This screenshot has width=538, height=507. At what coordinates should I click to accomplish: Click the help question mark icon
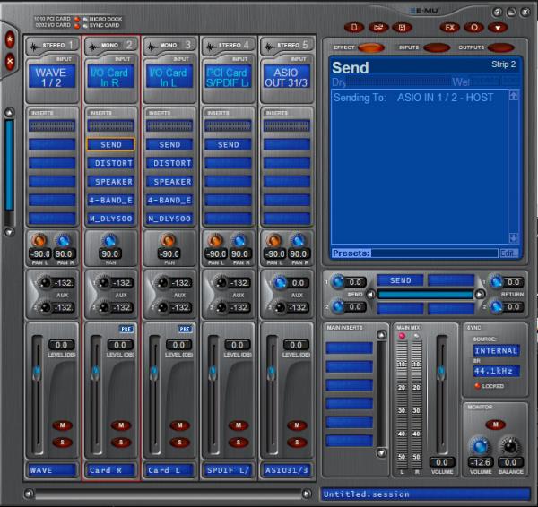498,13
